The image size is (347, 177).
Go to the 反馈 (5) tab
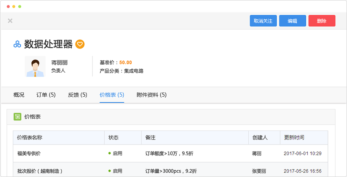(78, 95)
